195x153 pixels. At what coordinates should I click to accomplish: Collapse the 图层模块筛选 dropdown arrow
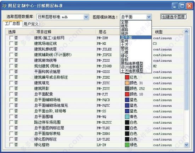(x=149, y=17)
